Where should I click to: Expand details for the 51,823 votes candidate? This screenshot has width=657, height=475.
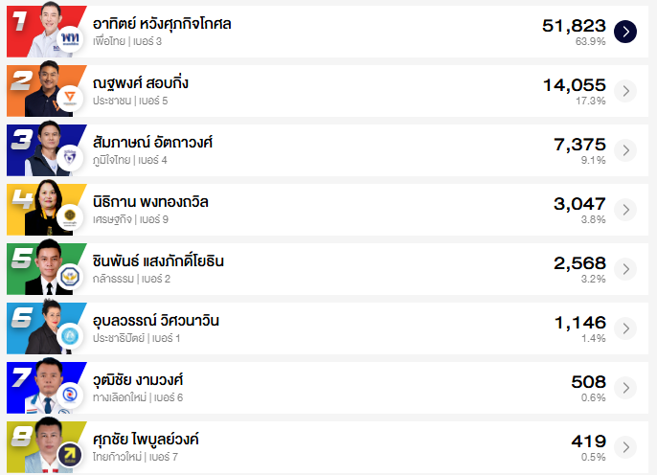625,32
